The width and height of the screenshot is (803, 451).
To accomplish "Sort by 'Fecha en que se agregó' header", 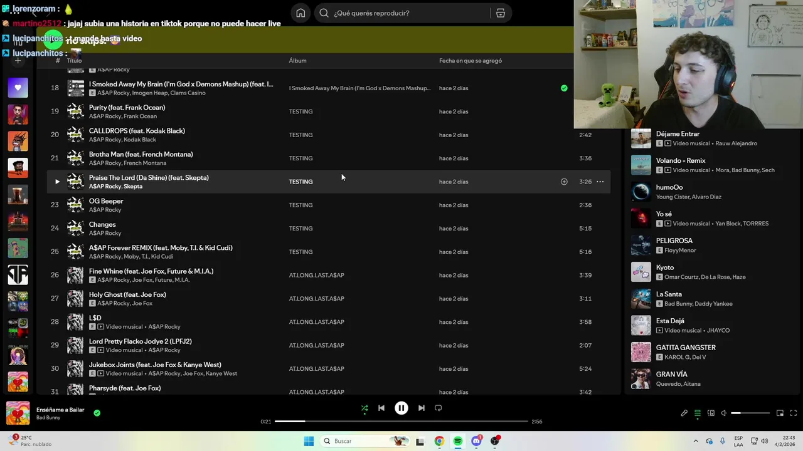I will [x=471, y=61].
